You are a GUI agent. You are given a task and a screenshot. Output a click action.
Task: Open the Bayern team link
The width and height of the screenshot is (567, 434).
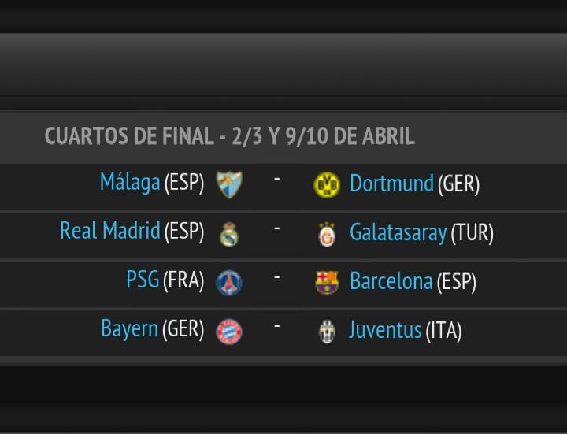(x=129, y=328)
